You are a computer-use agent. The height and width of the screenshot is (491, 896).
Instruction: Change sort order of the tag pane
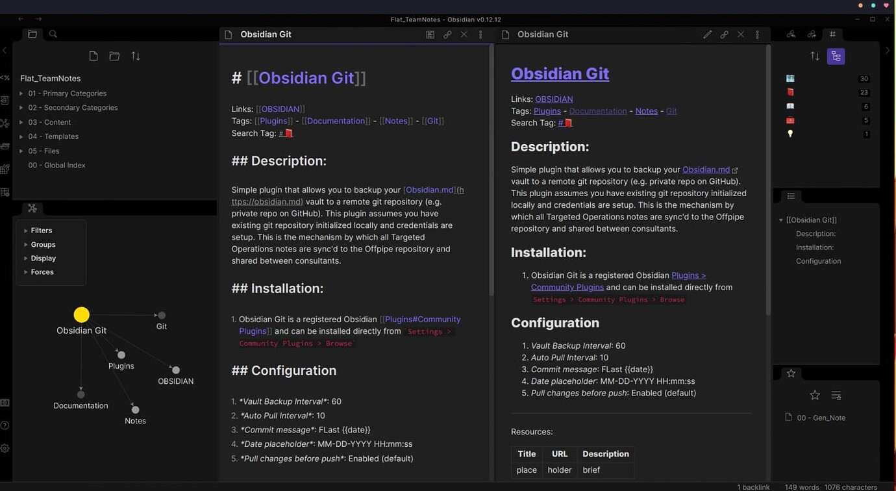pyautogui.click(x=815, y=57)
